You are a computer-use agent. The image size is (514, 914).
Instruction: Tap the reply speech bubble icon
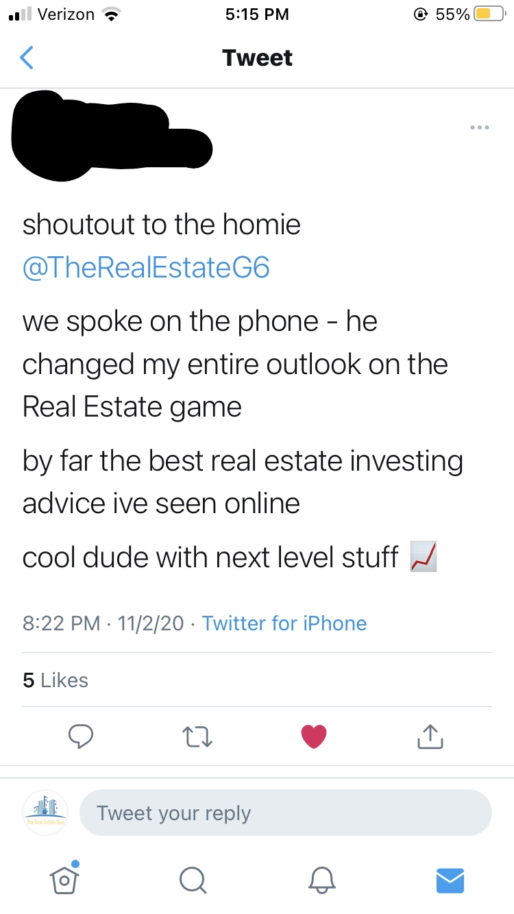(81, 737)
